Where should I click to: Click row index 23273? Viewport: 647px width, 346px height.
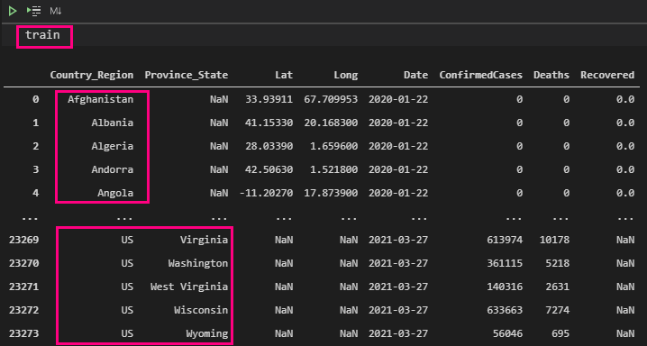pyautogui.click(x=24, y=333)
